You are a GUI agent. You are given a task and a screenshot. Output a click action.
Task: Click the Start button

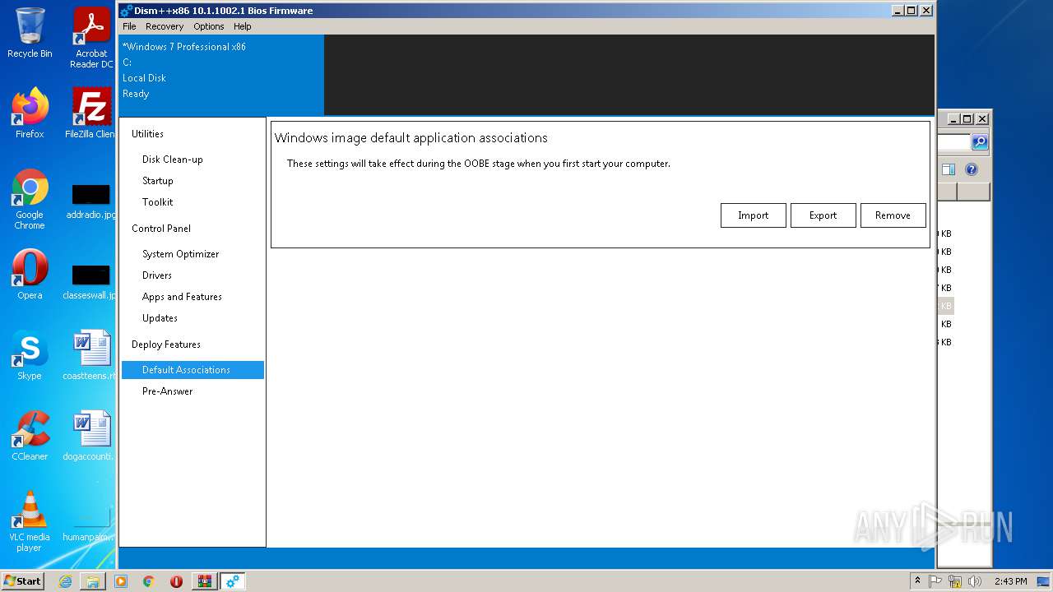click(22, 580)
